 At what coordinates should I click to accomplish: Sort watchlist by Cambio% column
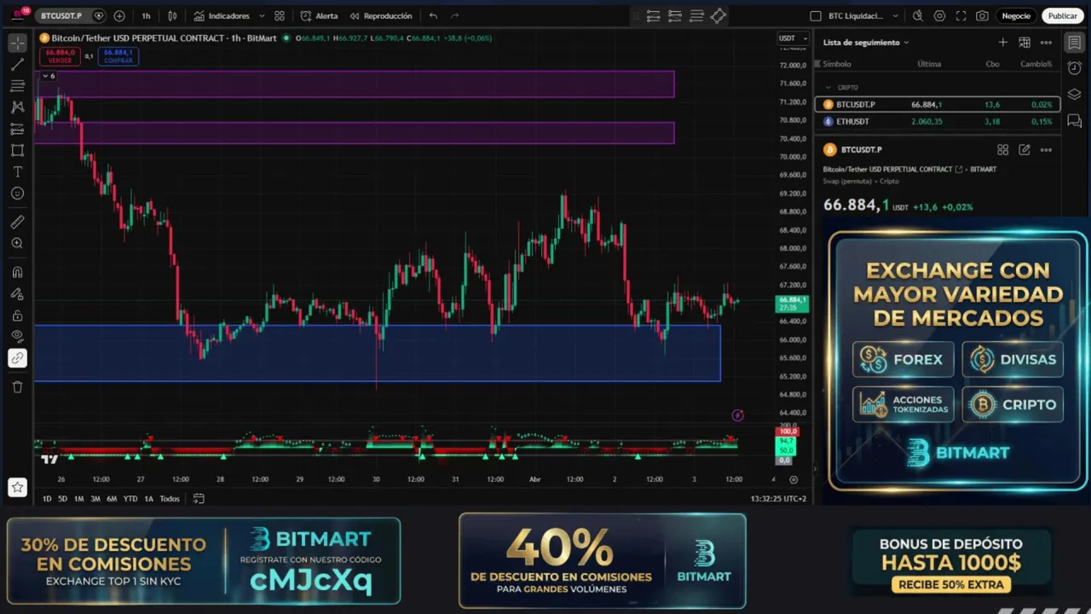point(1036,64)
